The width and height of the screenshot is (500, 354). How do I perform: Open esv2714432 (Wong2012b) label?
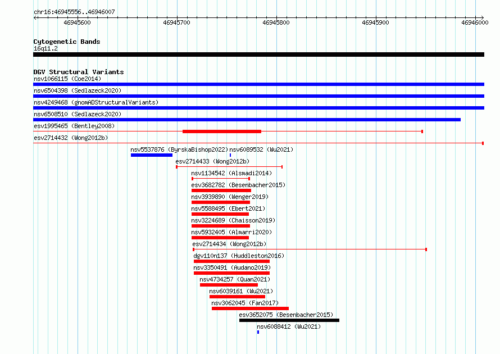(71, 138)
